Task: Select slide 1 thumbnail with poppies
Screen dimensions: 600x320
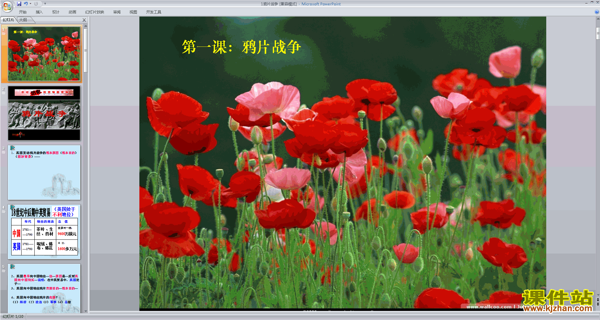Action: pyautogui.click(x=44, y=54)
